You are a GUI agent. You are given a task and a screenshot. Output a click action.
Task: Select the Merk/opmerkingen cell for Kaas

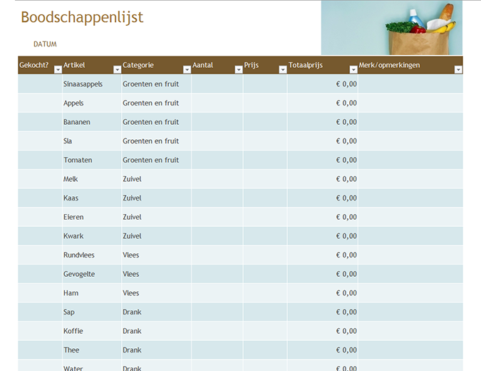point(410,198)
